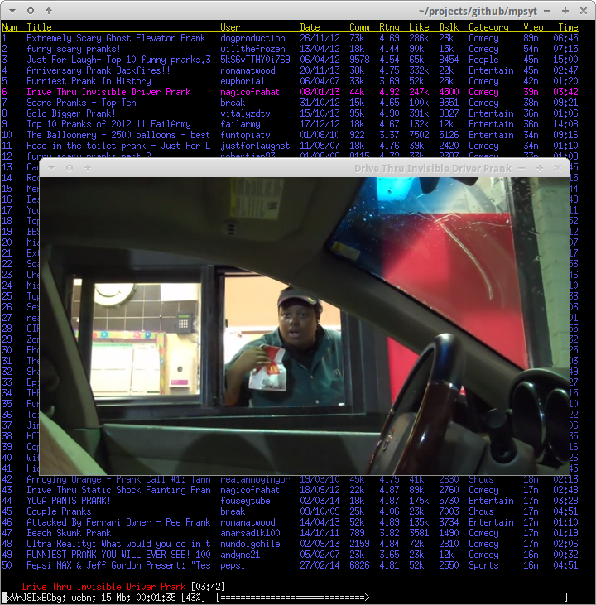
Task: Click the '[43%]' playback percentage
Action: [193, 598]
